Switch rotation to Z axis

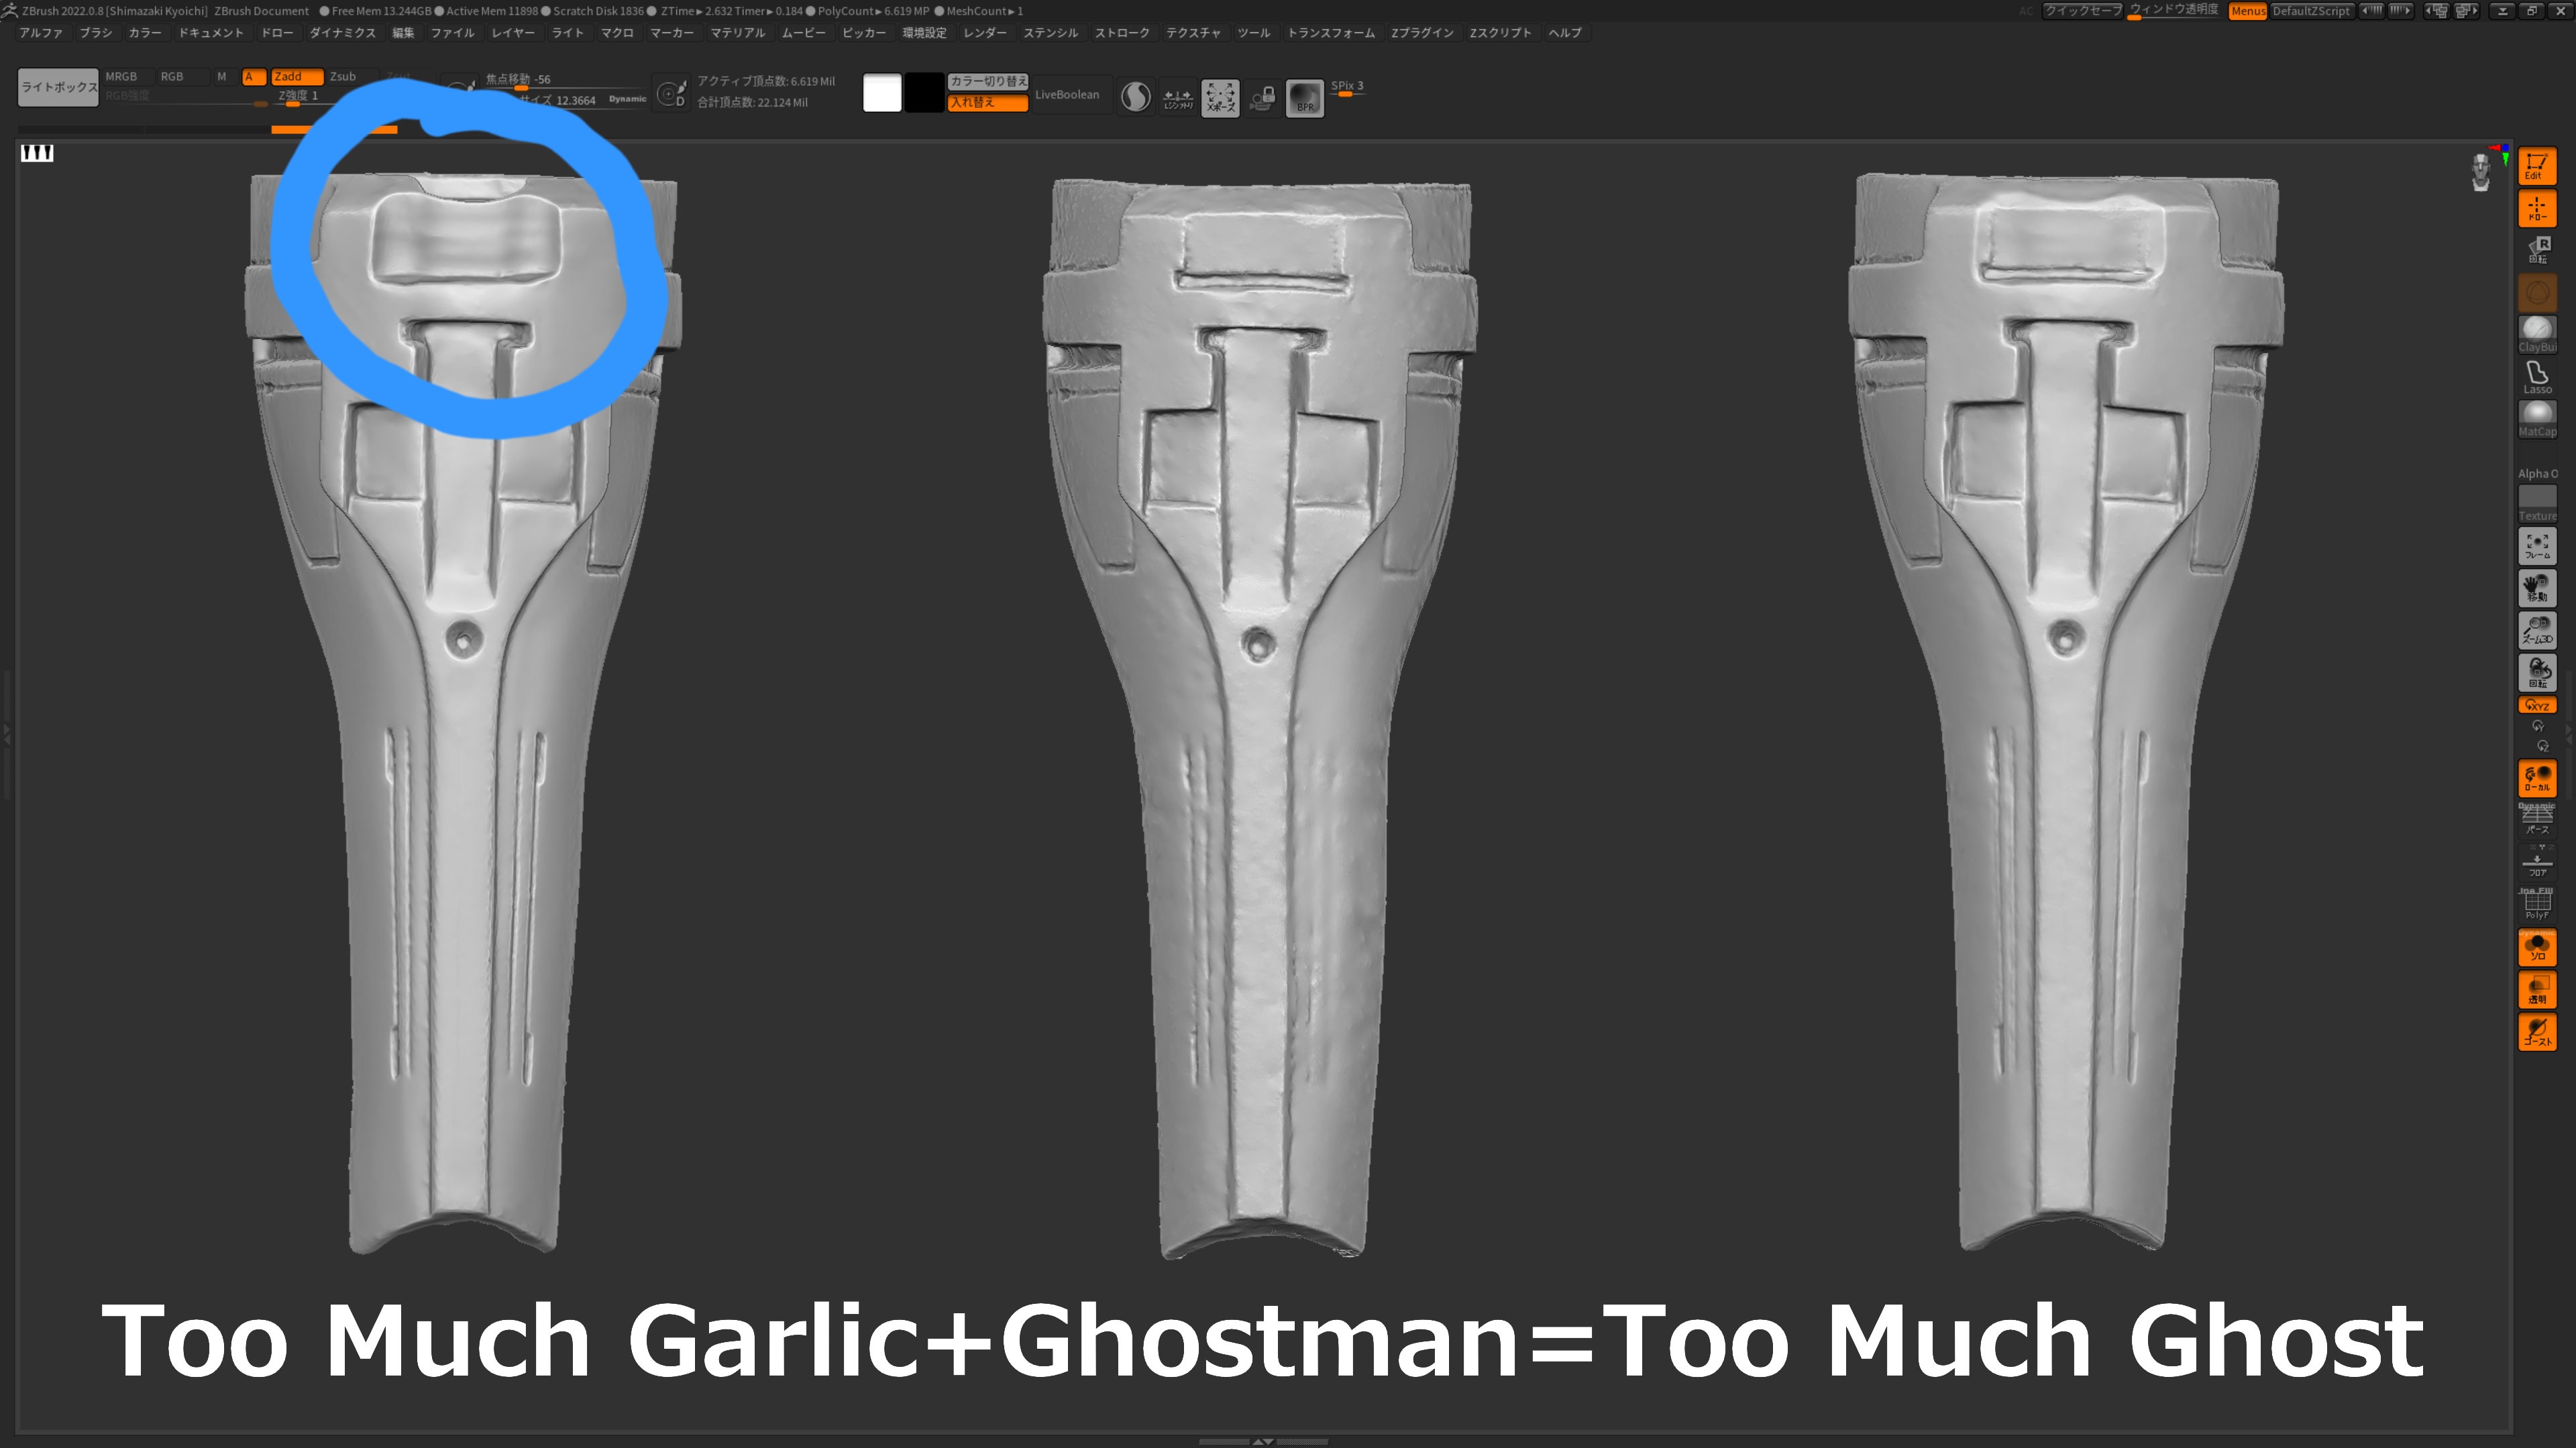click(x=2543, y=747)
